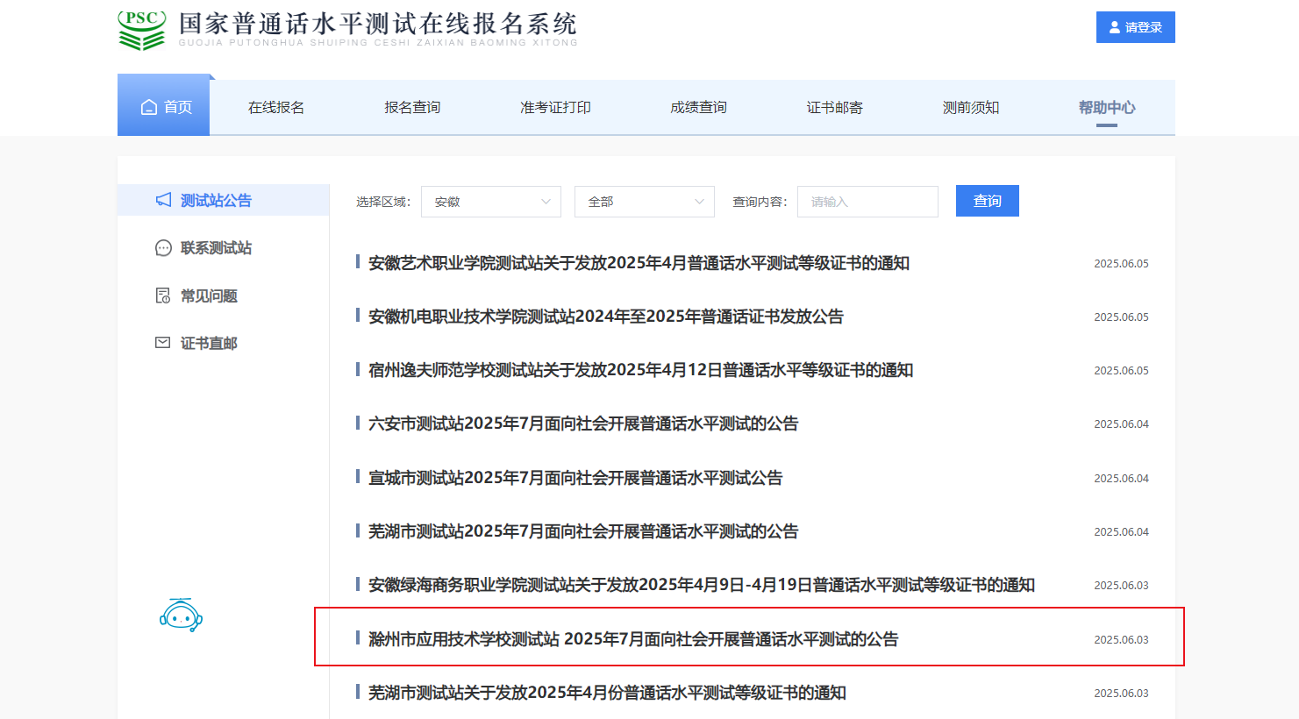Select 测试站公告 in the sidebar

pyautogui.click(x=224, y=200)
